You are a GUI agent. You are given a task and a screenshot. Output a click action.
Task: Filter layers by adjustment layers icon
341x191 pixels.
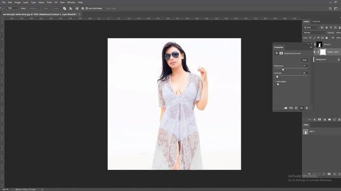(327, 28)
